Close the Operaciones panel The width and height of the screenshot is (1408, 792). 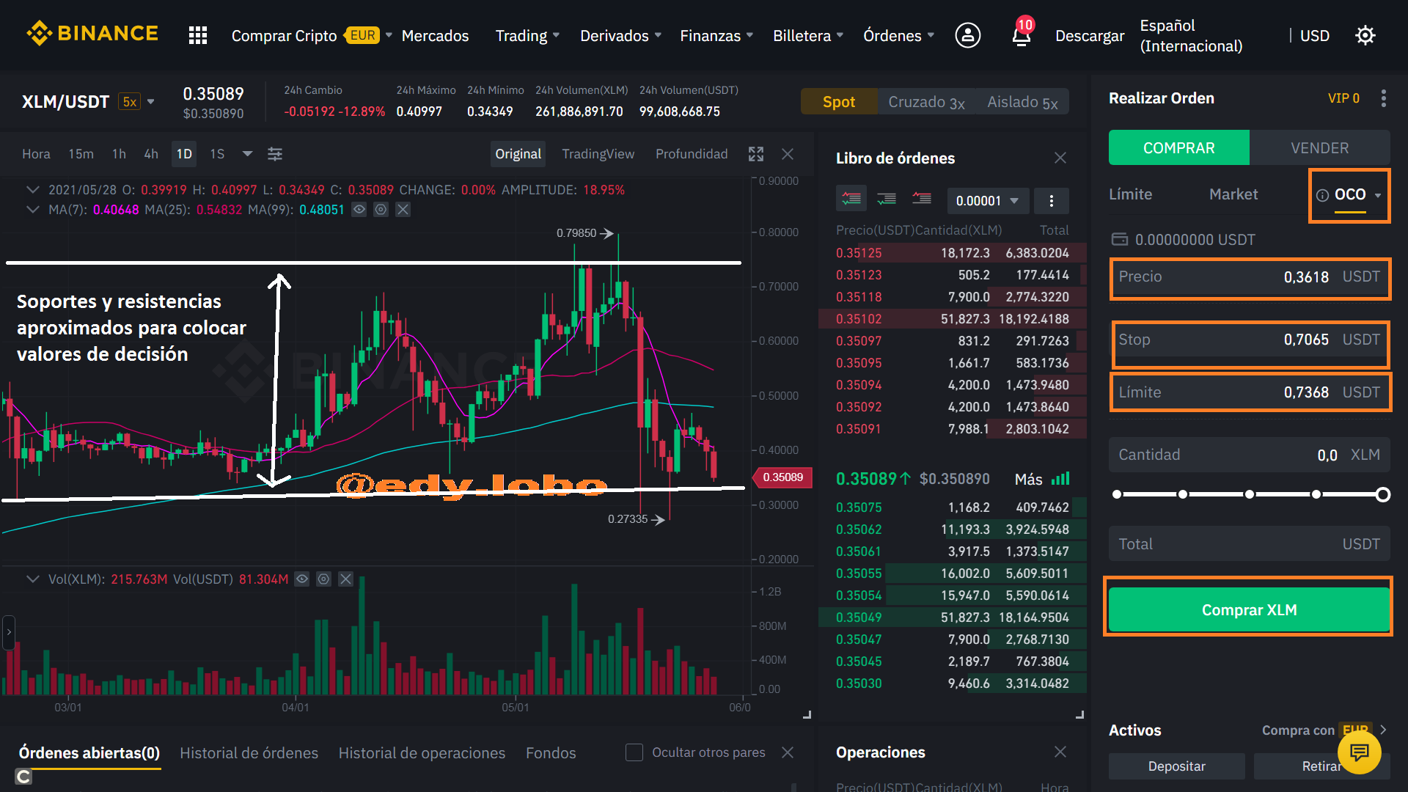tap(1060, 752)
